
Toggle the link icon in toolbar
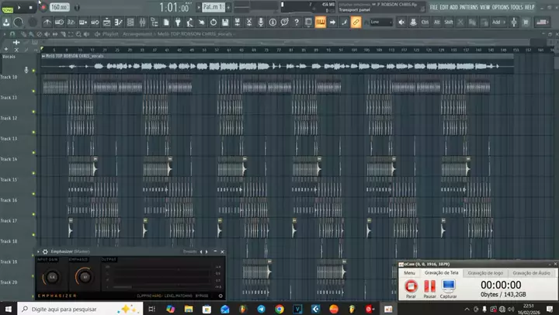pyautogui.click(x=356, y=22)
